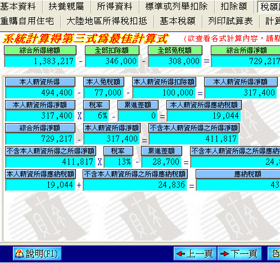Open the 重購自用住宅 tab
This screenshot has height=263, width=280.
pos(27,21)
